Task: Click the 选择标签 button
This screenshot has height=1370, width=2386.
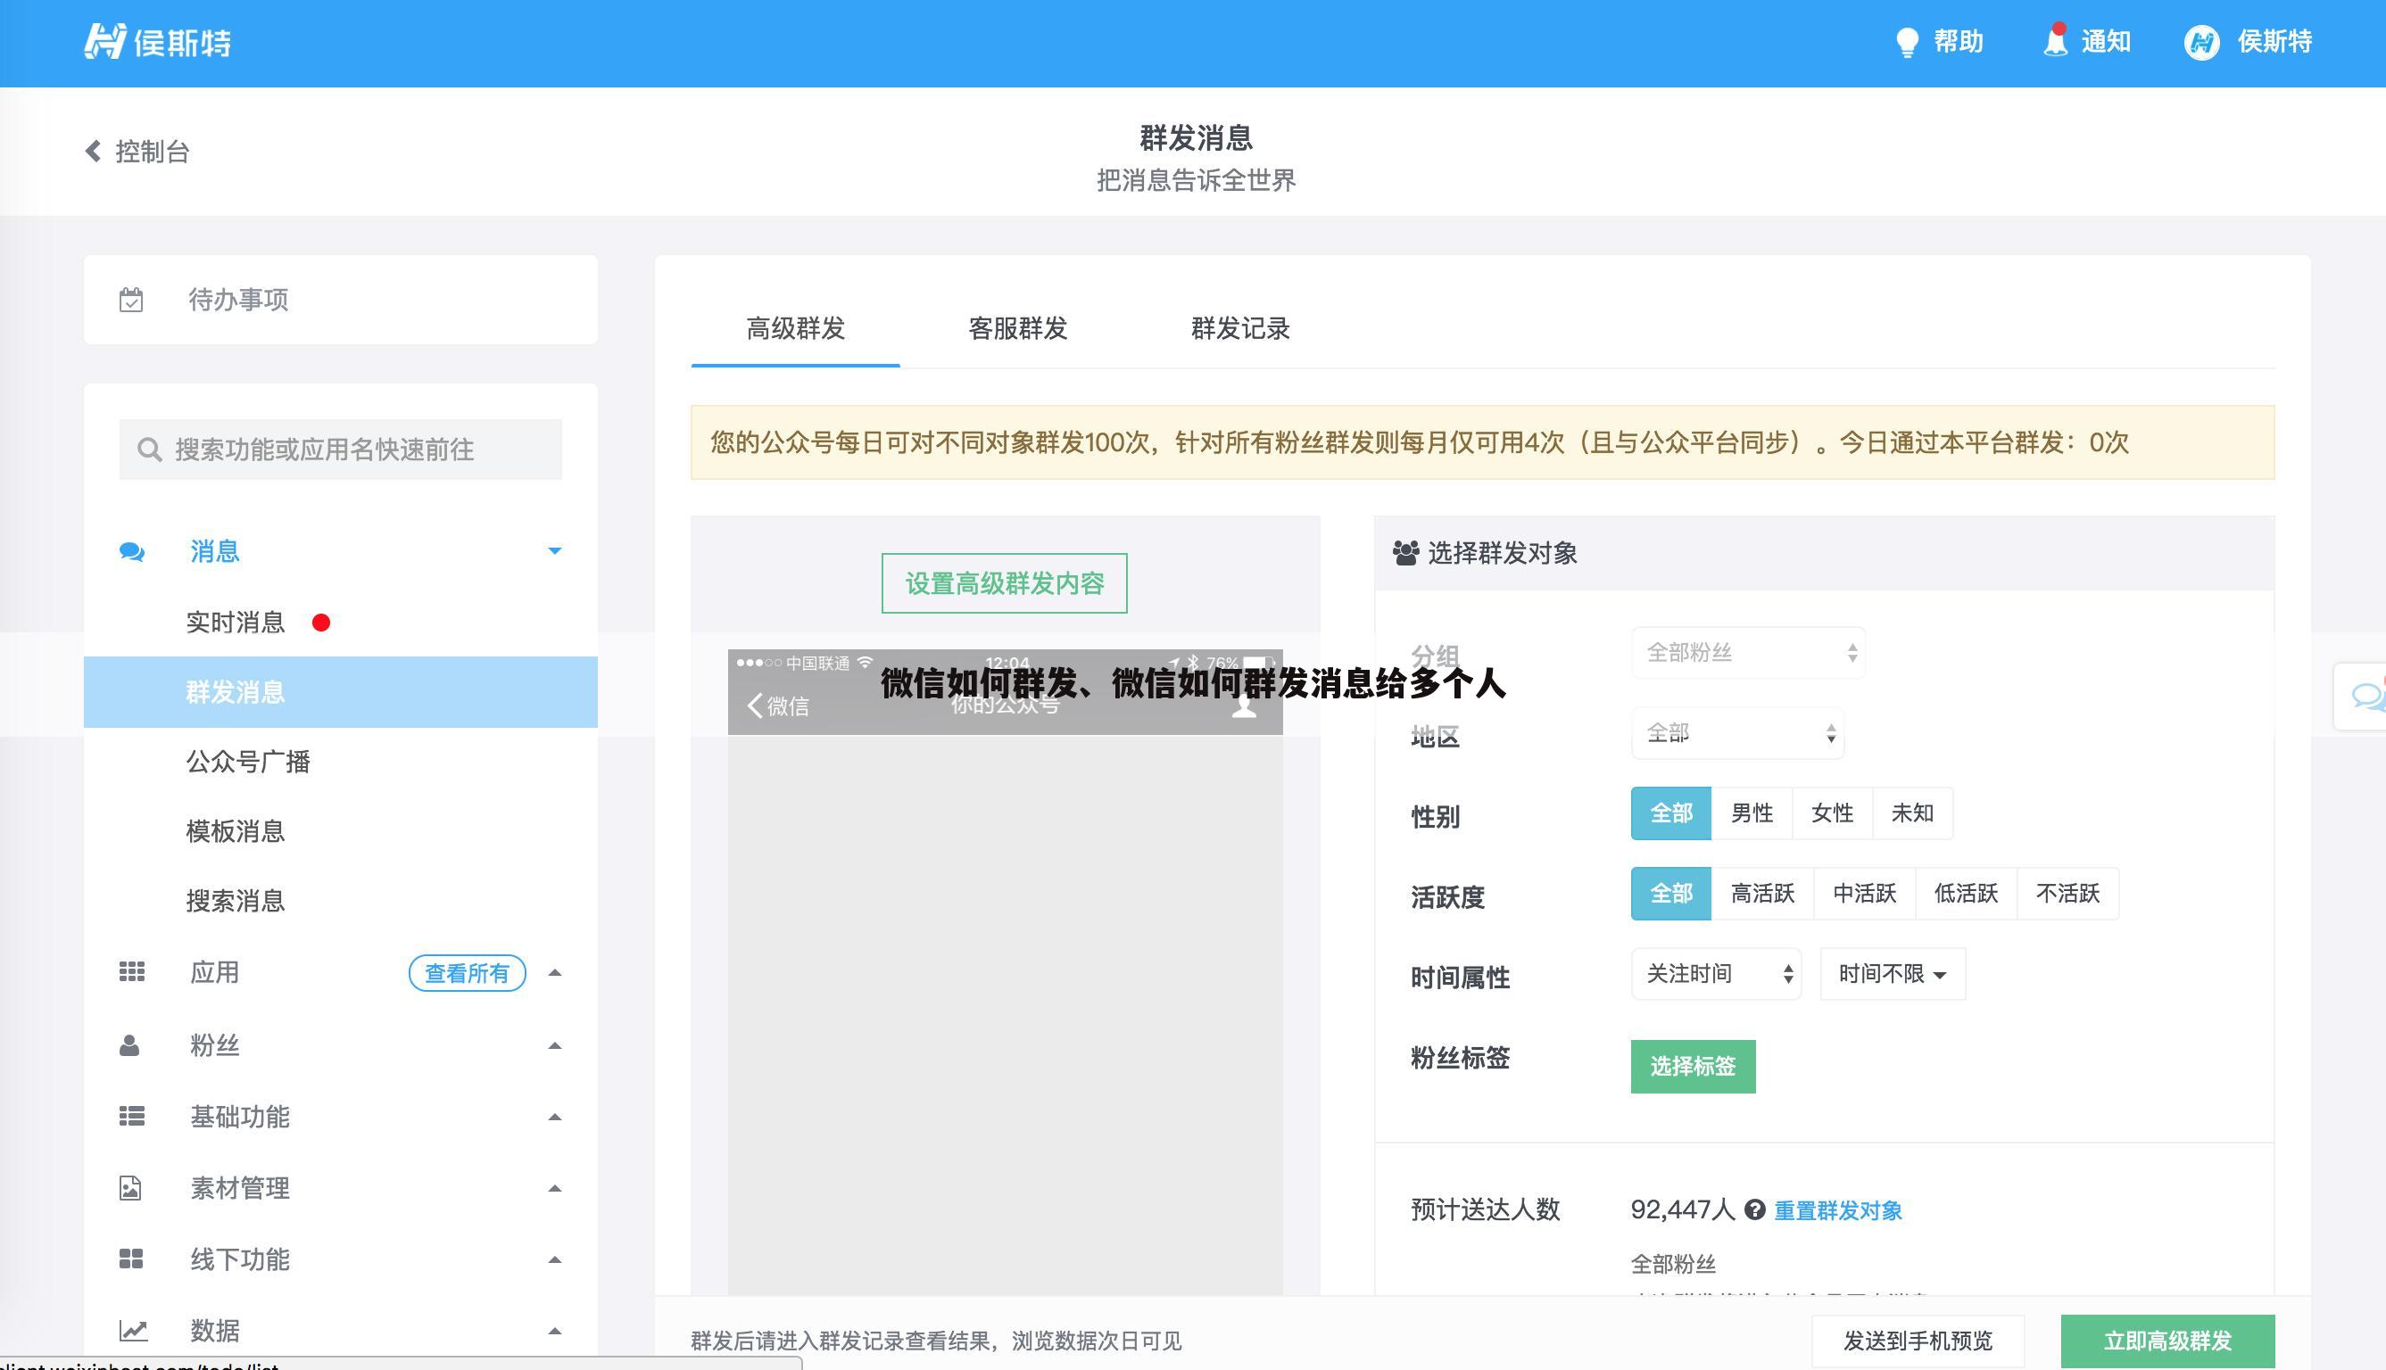Action: point(1693,1066)
